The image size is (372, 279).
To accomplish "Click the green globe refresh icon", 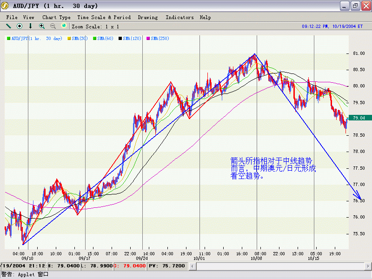I will point(64,26).
